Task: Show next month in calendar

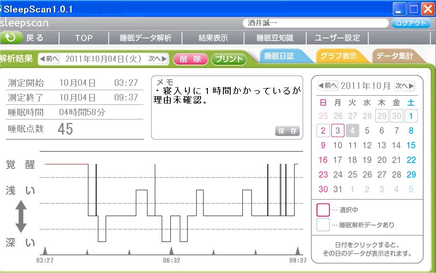Action: point(405,86)
